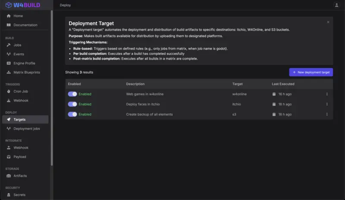345x200 pixels.
Task: Click the Deploy breadcrumb in header
Action: pyautogui.click(x=66, y=5)
